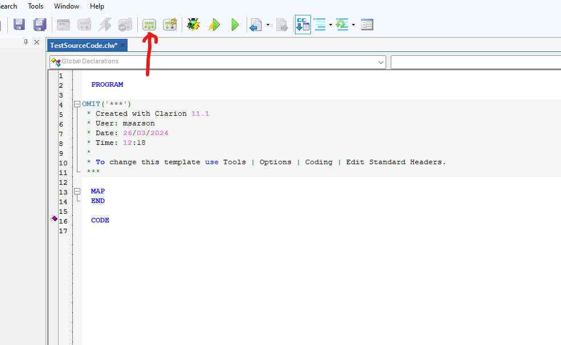Click the empty combo box right of Global Declarations
Viewport: 561px width, 345px height.
(475, 62)
